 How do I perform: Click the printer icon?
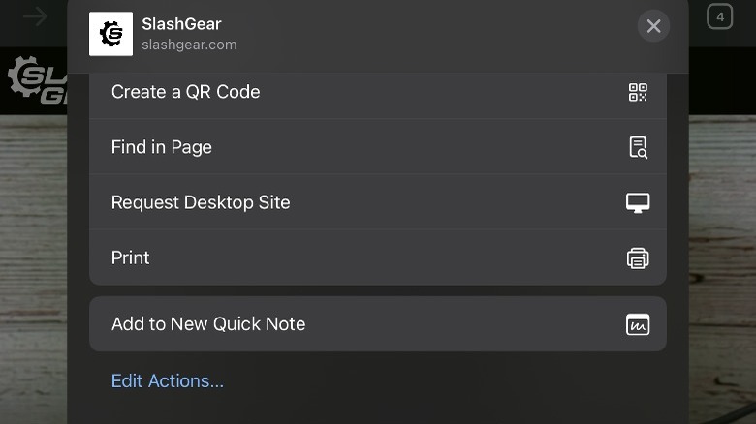click(637, 258)
